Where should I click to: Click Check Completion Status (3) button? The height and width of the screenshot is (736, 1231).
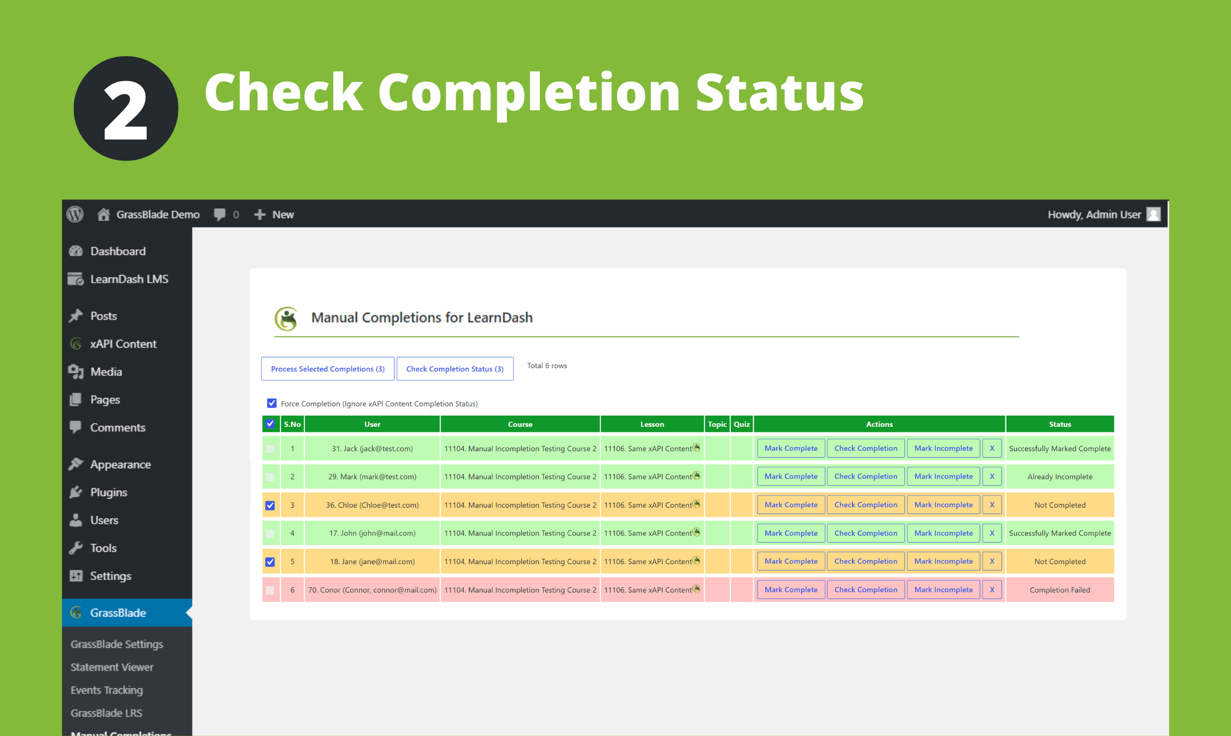coord(455,369)
